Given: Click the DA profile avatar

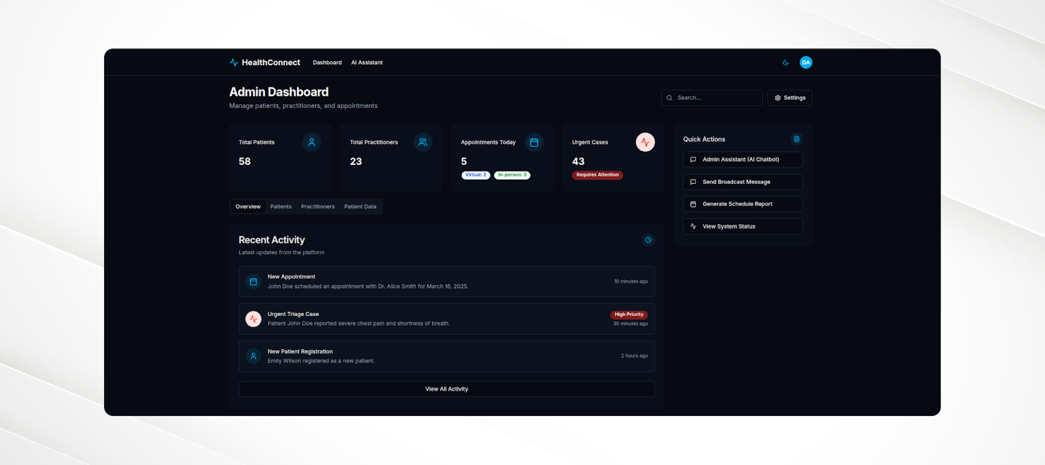Looking at the screenshot, I should coord(806,62).
